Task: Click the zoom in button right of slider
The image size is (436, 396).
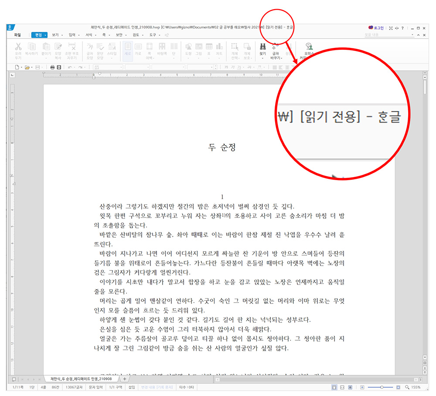Action: pos(398,387)
